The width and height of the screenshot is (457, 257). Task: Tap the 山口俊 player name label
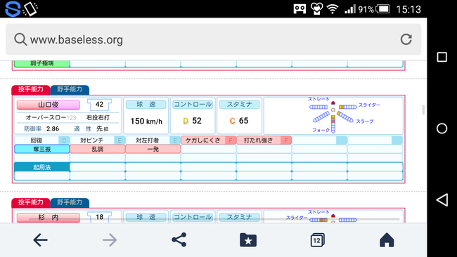coord(49,105)
